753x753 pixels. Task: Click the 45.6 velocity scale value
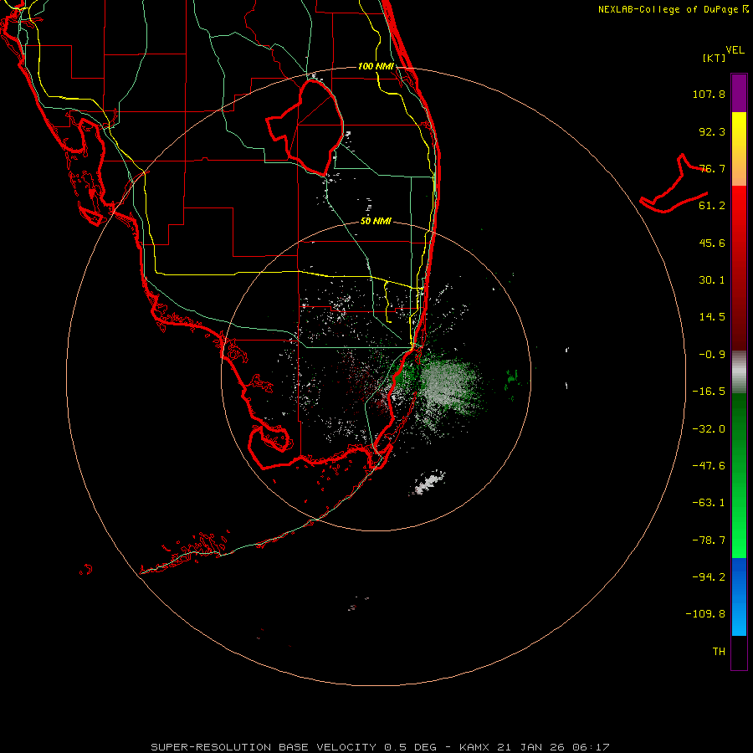(x=712, y=243)
